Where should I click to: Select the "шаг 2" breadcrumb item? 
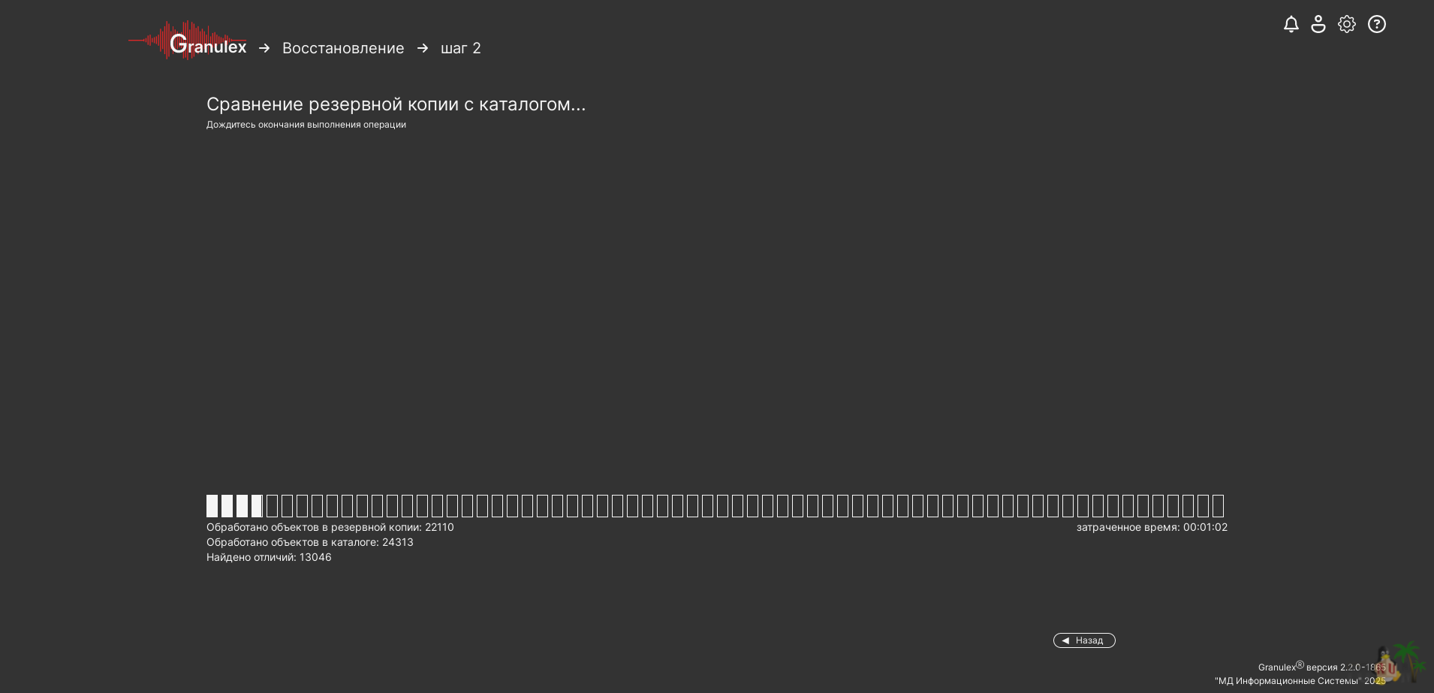point(460,49)
